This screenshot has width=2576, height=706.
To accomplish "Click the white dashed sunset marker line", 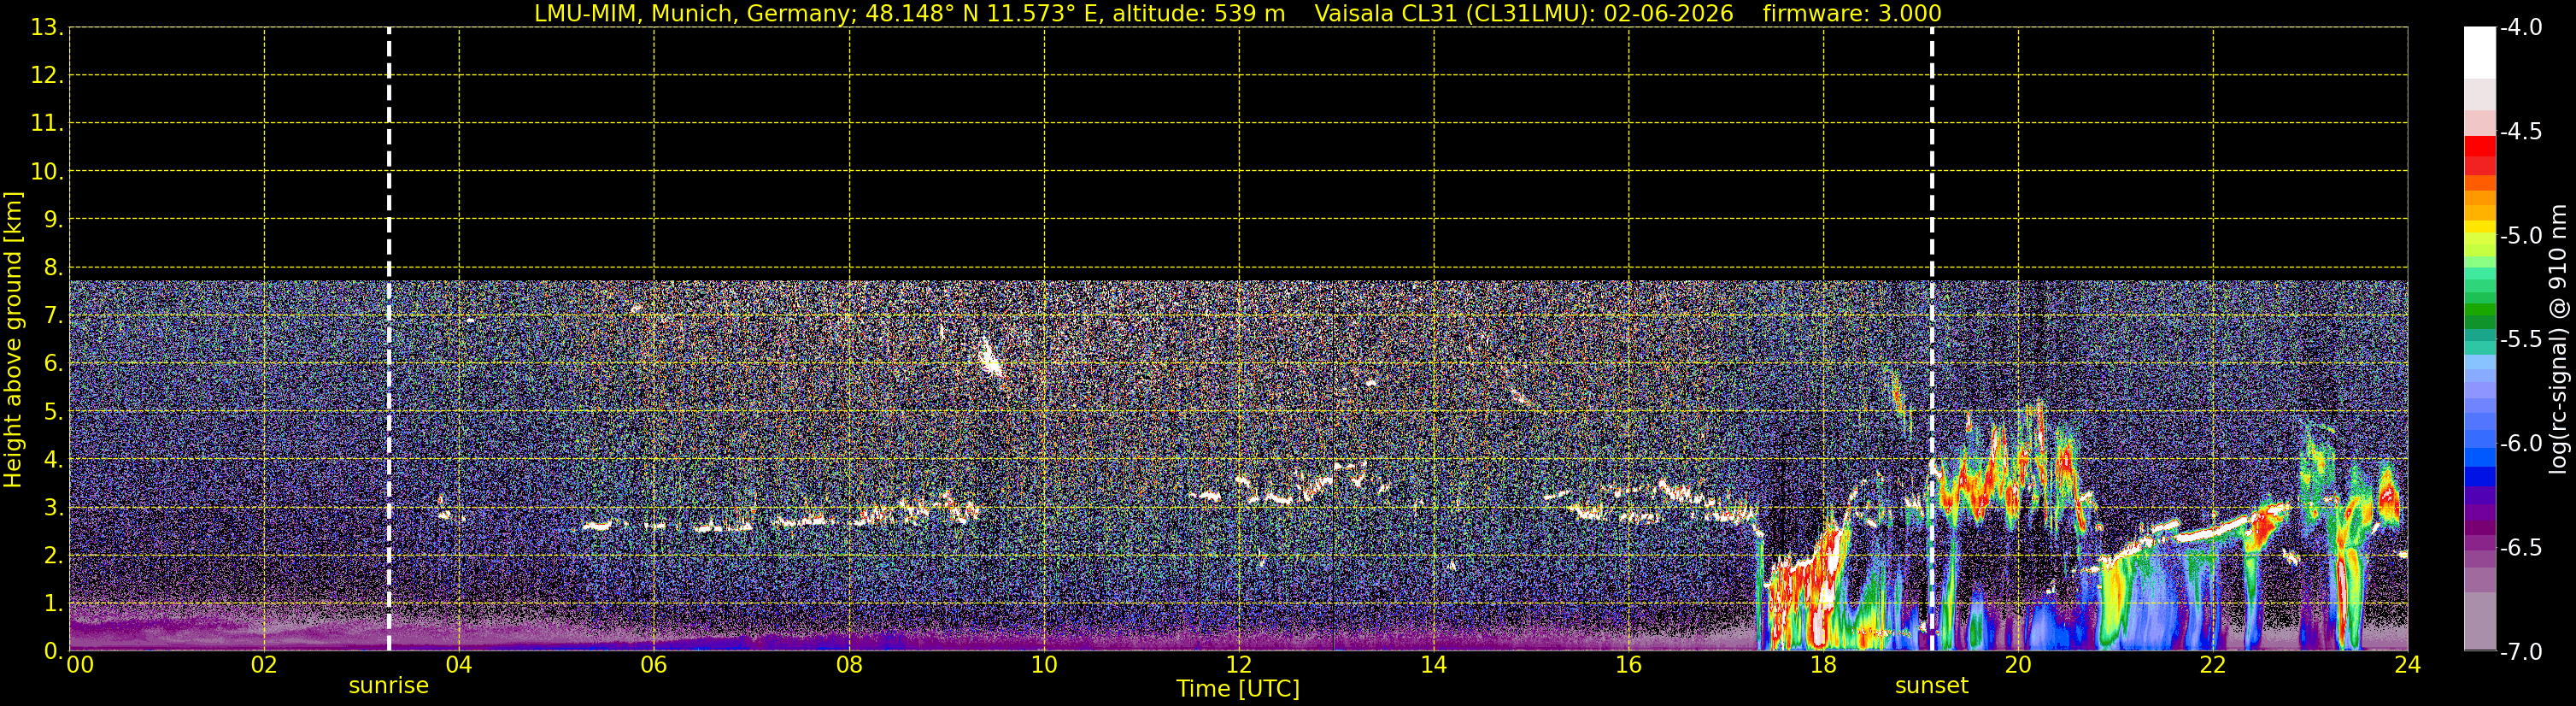I will point(1931,339).
